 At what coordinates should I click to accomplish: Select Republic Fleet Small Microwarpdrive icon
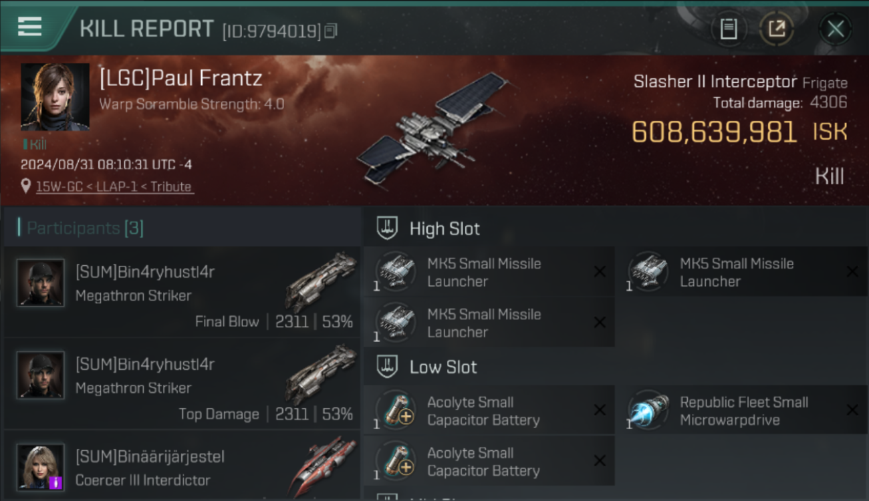coord(648,410)
